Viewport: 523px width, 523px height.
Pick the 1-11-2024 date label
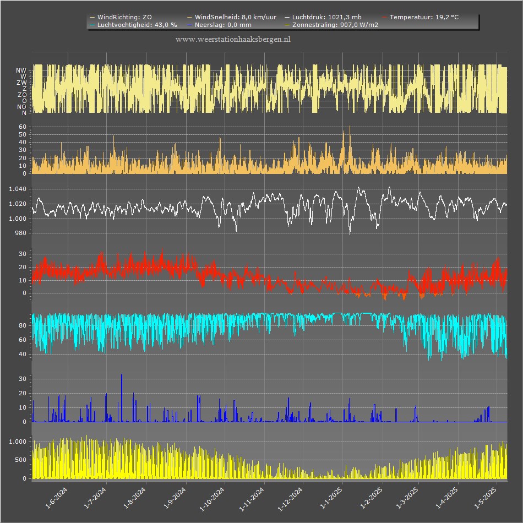tap(252, 499)
